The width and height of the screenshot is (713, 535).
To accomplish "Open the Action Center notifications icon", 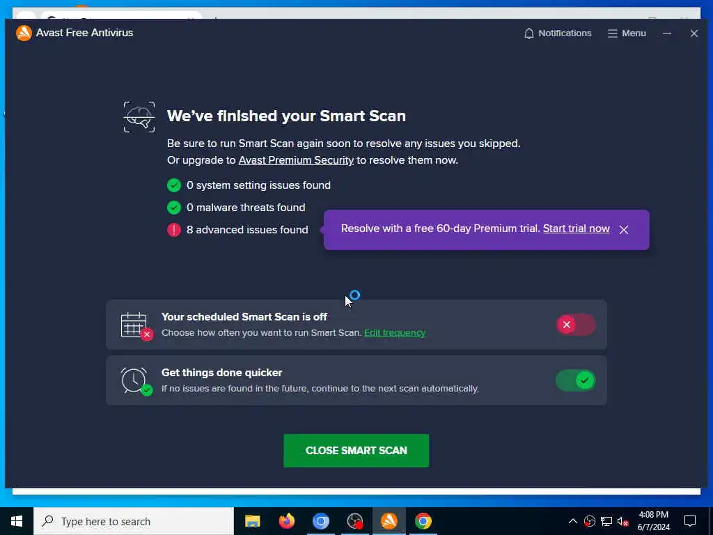I will coord(690,521).
